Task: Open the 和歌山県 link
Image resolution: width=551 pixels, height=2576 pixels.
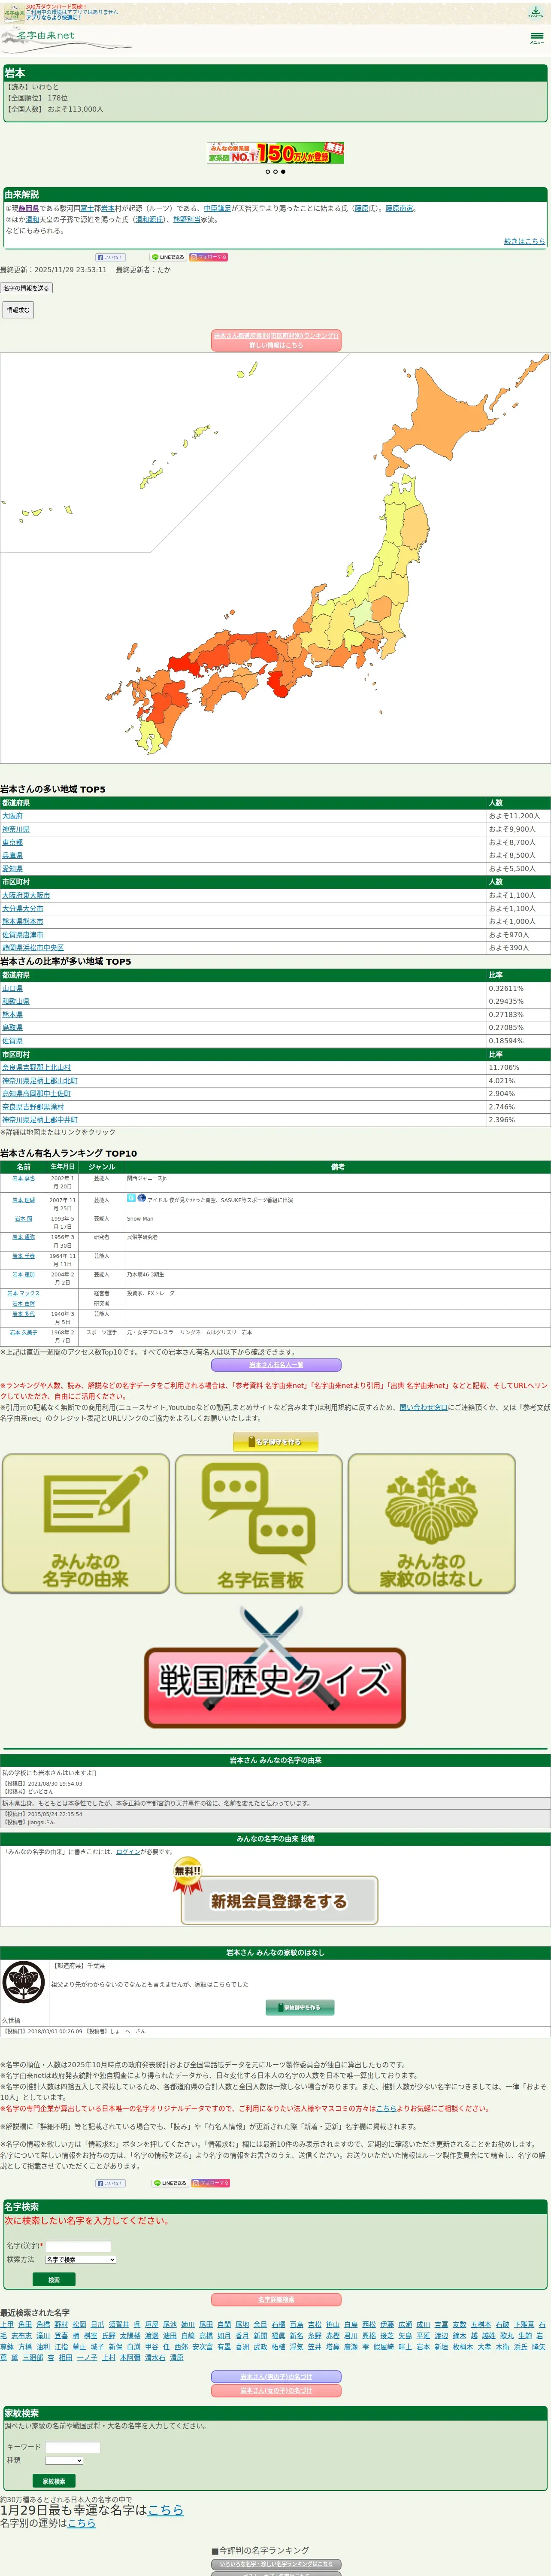Action: tap(15, 1001)
